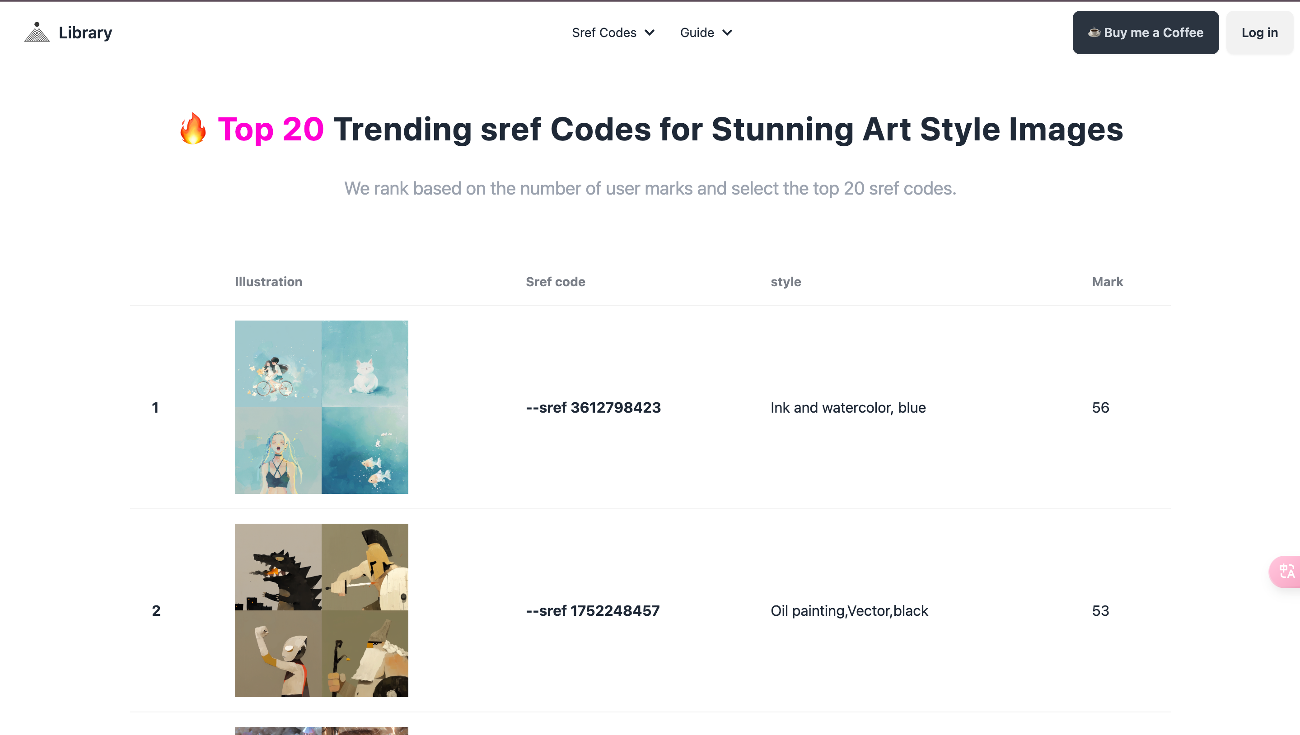Click the fire emoji beside the page heading
Screen dimensions: 1300x735
[192, 130]
